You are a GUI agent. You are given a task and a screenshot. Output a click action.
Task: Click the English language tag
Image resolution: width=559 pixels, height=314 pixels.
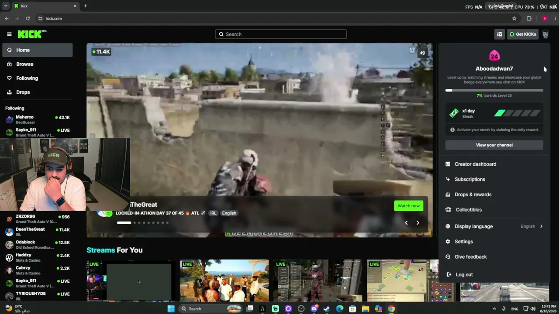[229, 213]
